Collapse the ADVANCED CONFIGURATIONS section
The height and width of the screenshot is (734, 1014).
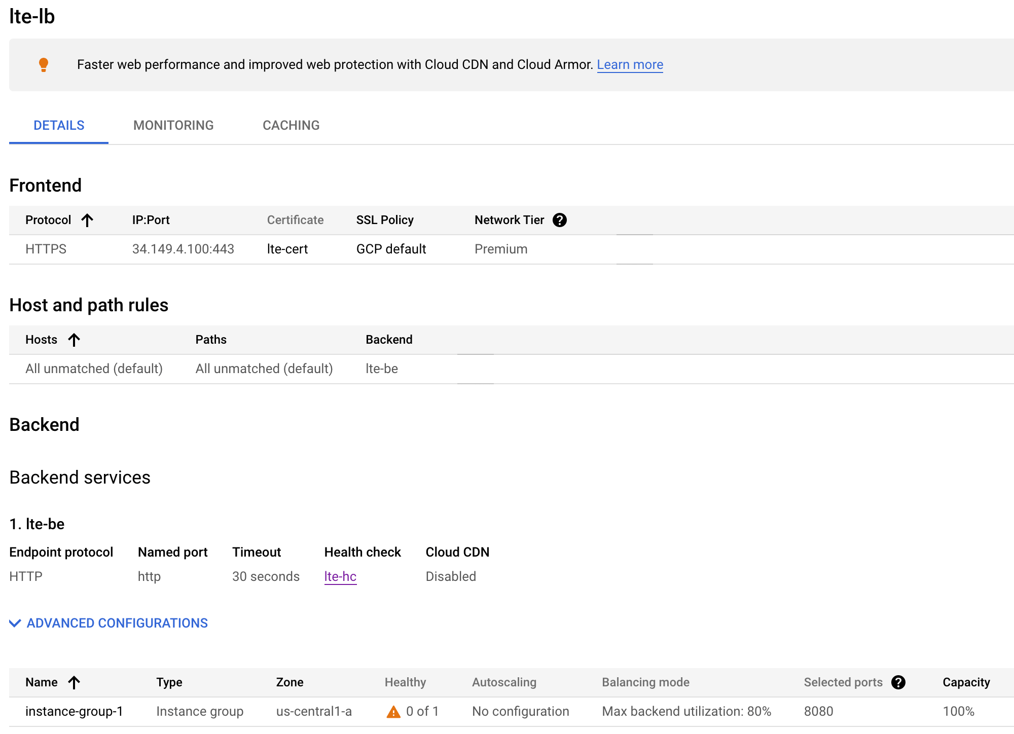click(117, 623)
